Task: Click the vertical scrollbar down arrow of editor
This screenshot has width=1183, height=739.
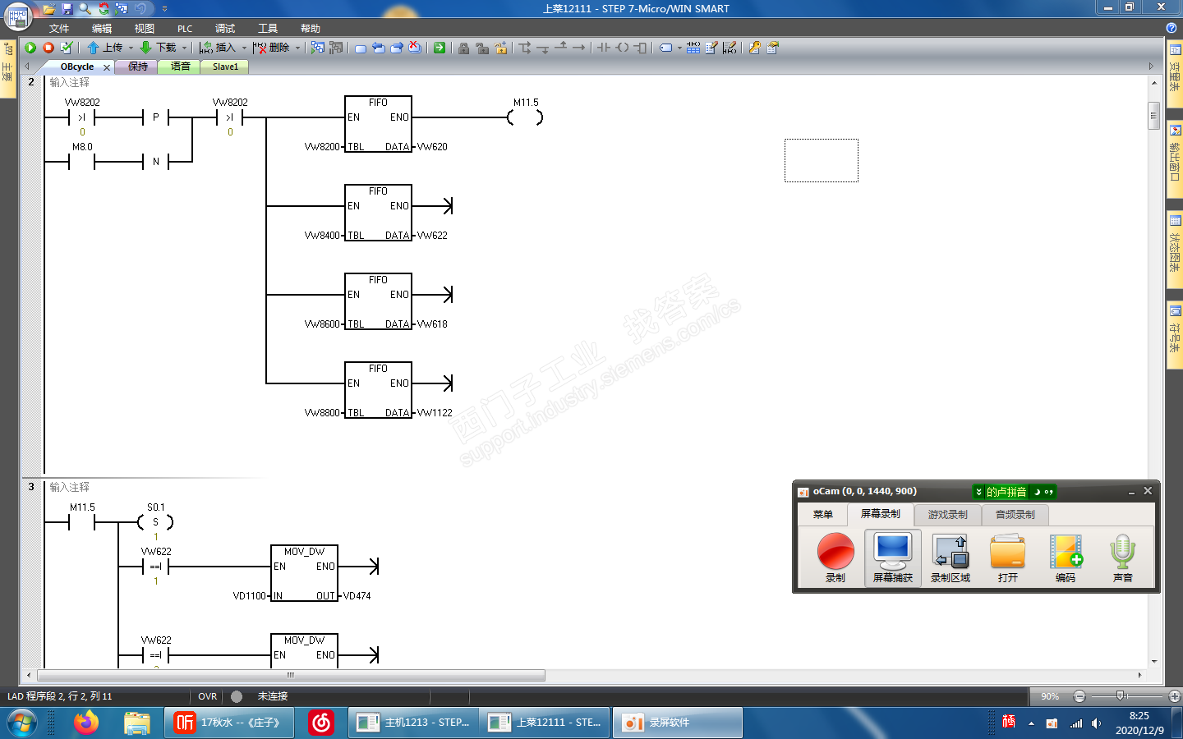Action: click(1154, 661)
